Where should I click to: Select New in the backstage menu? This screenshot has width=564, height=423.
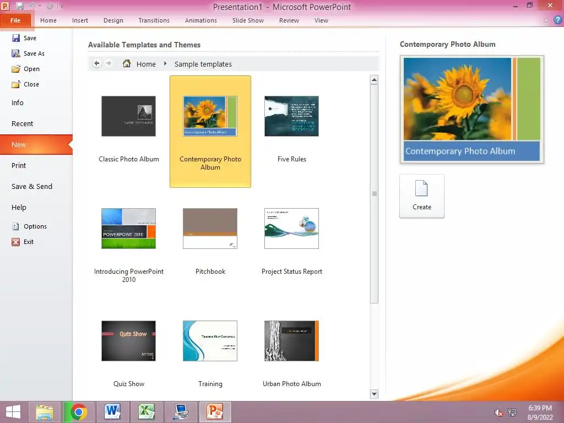click(36, 145)
